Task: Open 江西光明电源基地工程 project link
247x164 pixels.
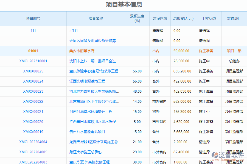Action: (x=87, y=81)
